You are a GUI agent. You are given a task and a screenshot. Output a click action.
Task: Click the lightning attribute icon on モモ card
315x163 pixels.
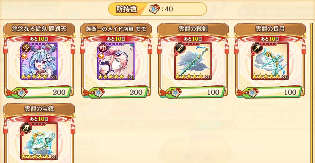[101, 56]
